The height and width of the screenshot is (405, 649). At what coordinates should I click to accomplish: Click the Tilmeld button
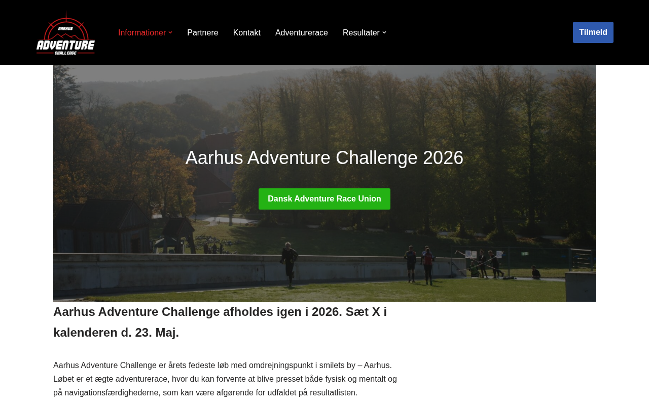593,32
